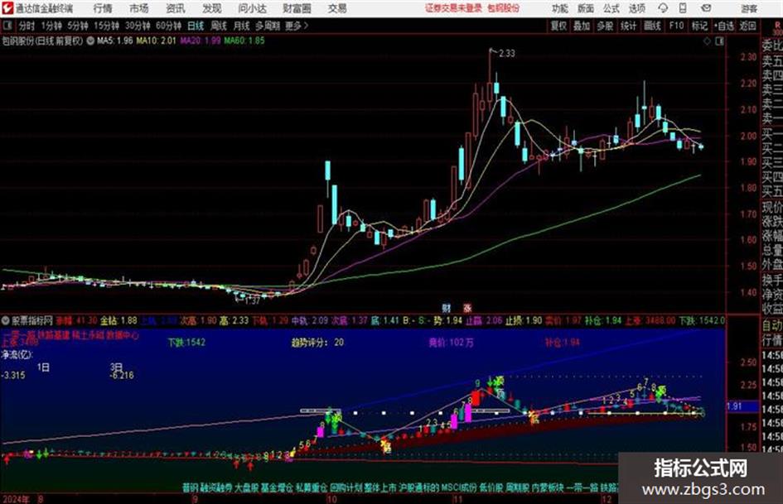This screenshot has width=783, height=504.
Task: Click the 2024年 date axis label
Action: pos(16,499)
